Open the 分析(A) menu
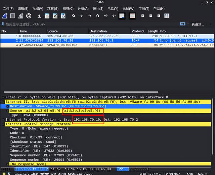This screenshot has height=175, width=215. point(83,9)
